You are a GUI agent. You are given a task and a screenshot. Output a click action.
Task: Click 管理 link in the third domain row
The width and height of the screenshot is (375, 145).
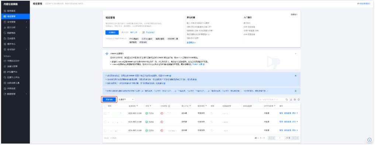pyautogui.click(x=281, y=130)
